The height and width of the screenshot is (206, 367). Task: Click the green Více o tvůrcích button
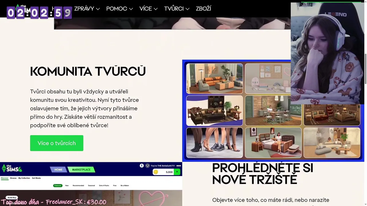click(56, 143)
